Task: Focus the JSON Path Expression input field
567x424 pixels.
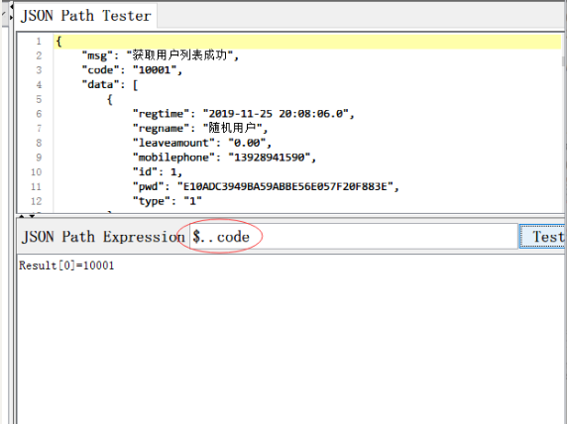Action: (354, 237)
